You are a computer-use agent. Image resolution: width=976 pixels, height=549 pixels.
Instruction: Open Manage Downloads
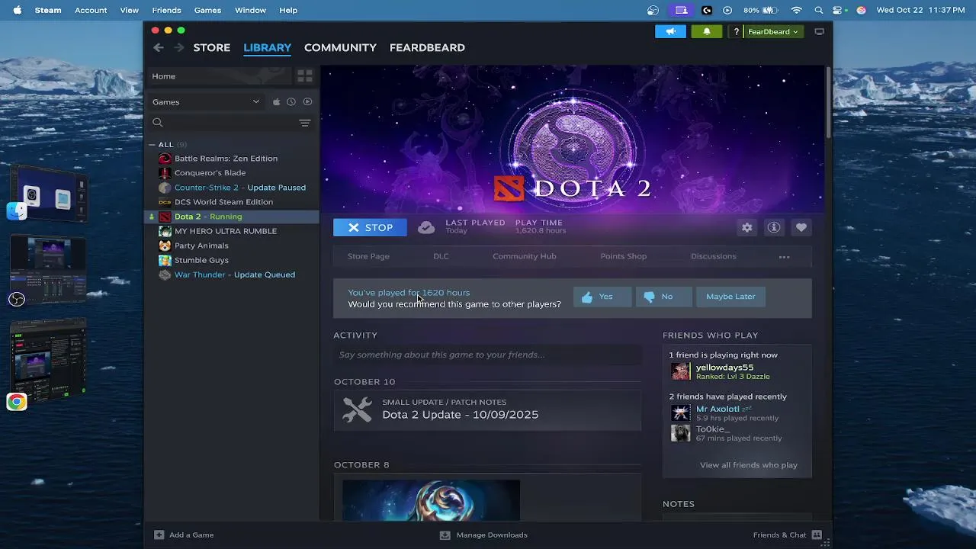[483, 535]
